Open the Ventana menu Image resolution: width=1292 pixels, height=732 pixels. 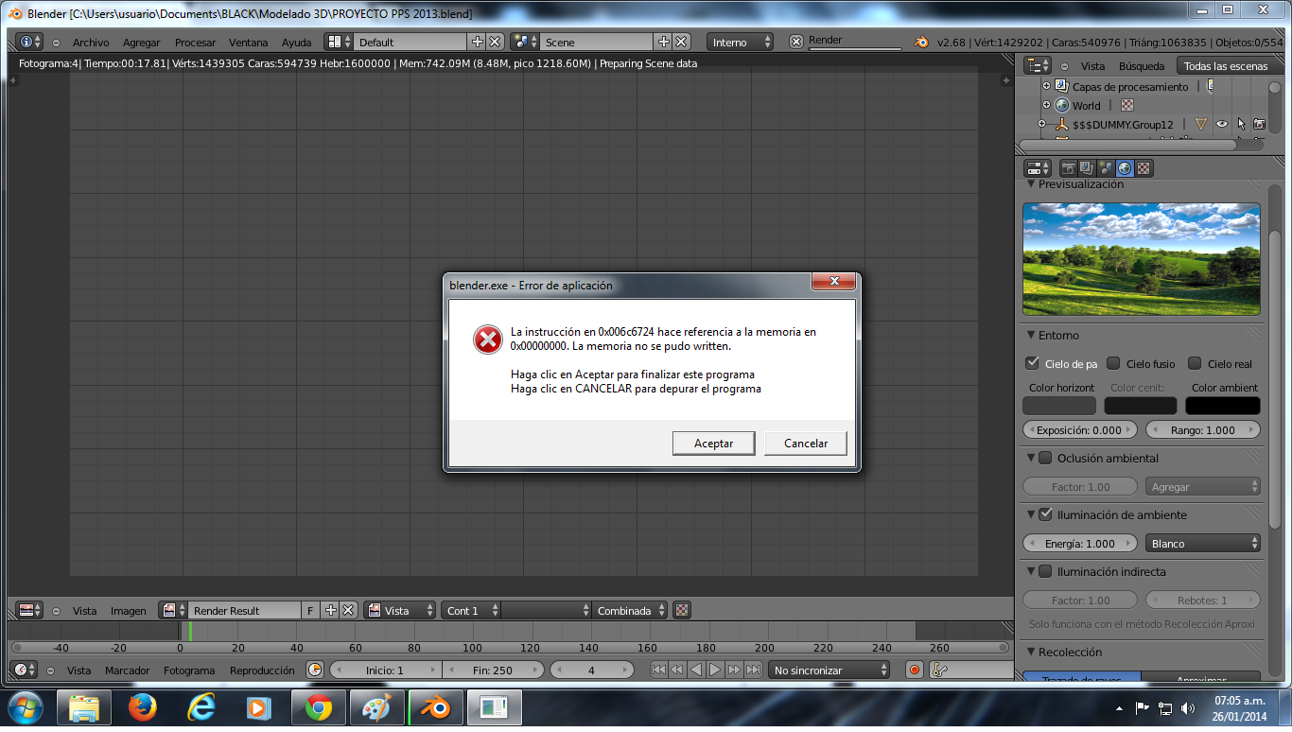pos(249,43)
